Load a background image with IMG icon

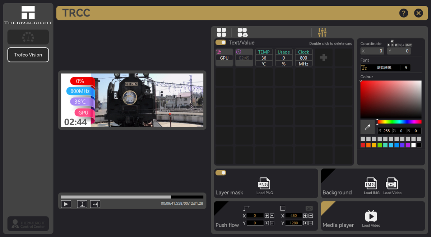(x=371, y=184)
